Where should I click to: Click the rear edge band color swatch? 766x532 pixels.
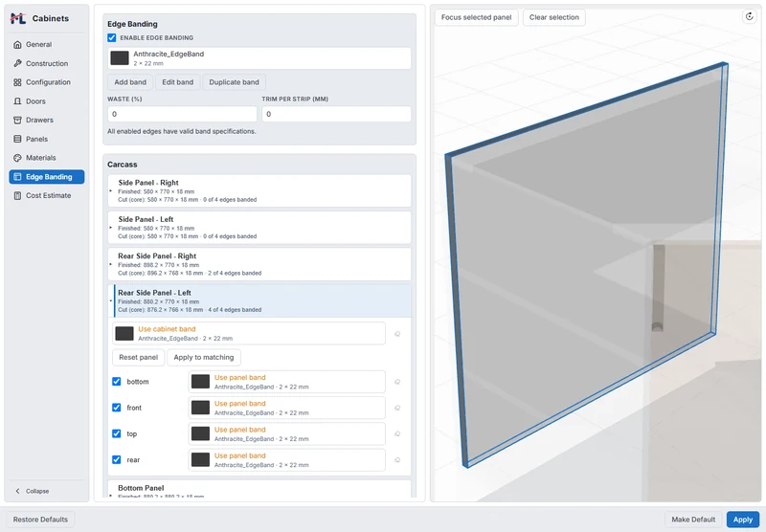click(x=200, y=460)
